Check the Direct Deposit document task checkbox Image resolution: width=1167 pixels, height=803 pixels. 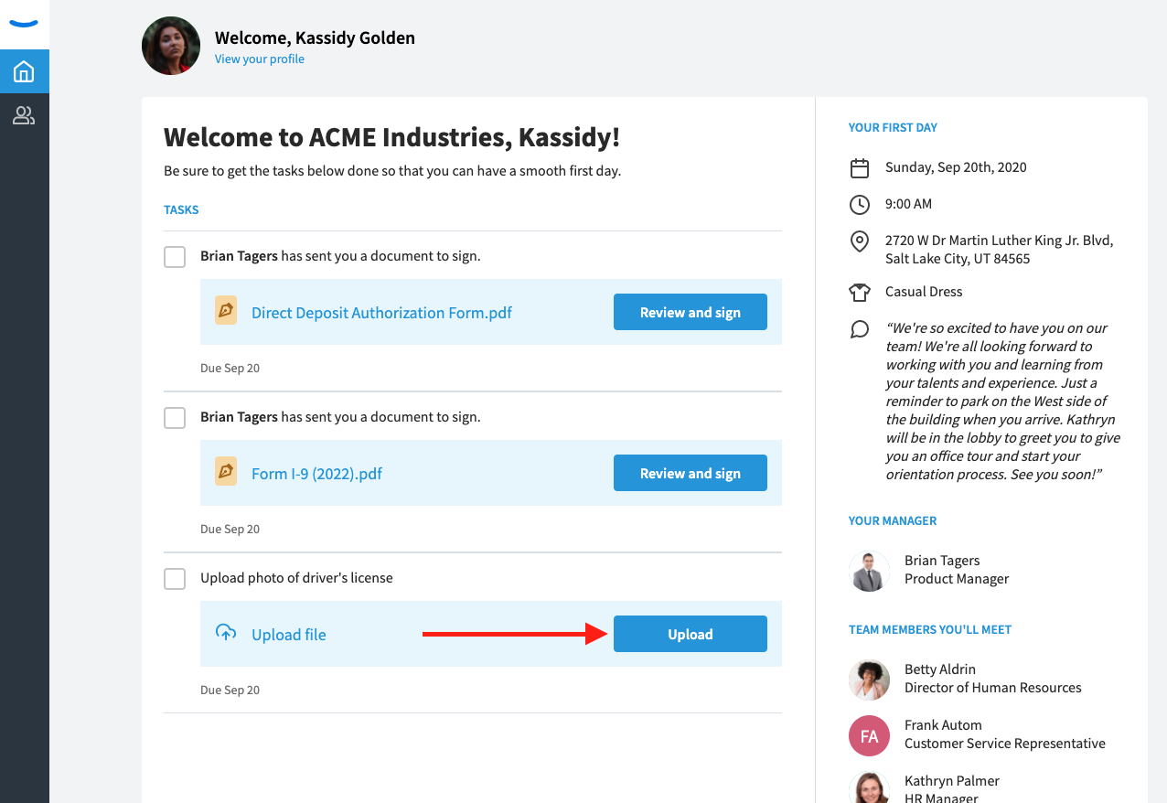coord(175,257)
